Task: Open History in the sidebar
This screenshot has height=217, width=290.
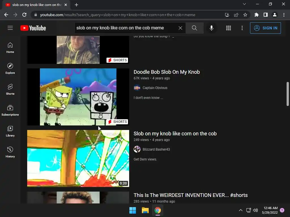Action: pyautogui.click(x=10, y=152)
